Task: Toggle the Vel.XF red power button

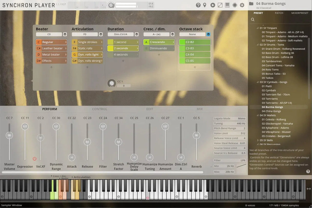Action: click(35, 159)
